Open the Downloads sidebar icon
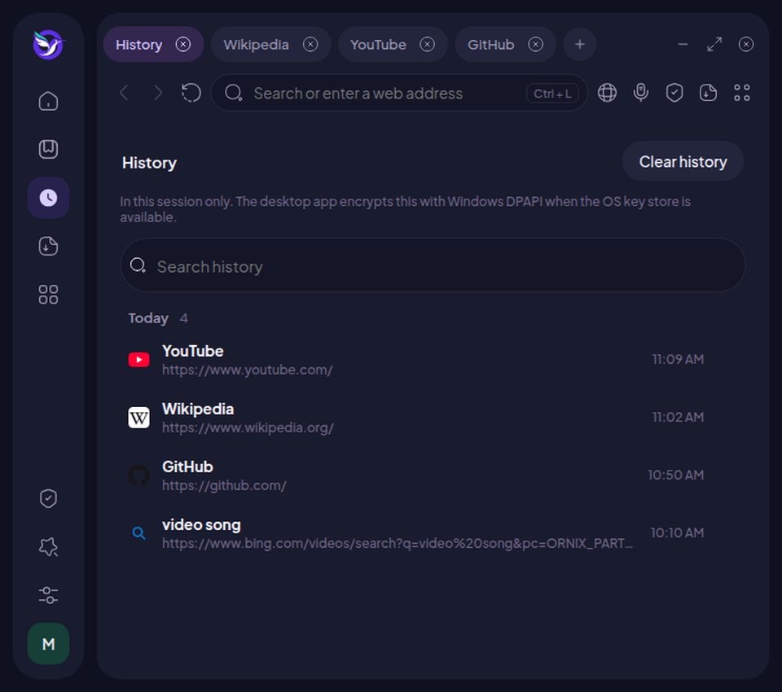 point(48,247)
